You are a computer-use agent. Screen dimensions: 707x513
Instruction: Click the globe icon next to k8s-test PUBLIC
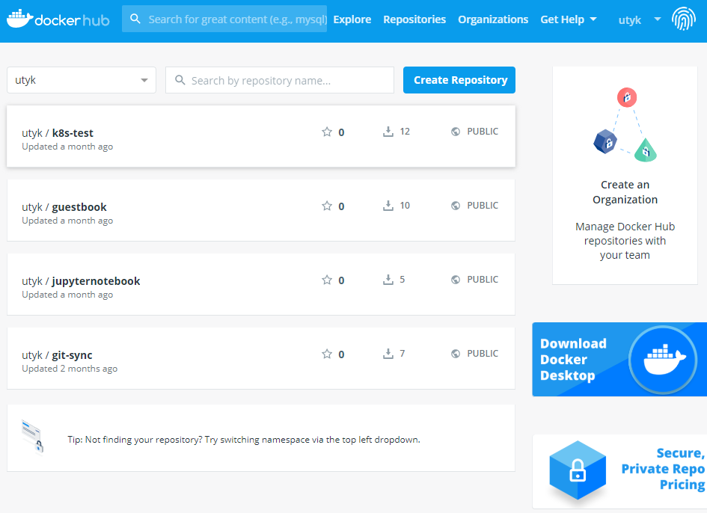click(x=456, y=132)
